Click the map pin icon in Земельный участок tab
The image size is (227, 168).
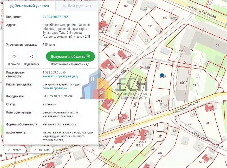(x=12, y=6)
